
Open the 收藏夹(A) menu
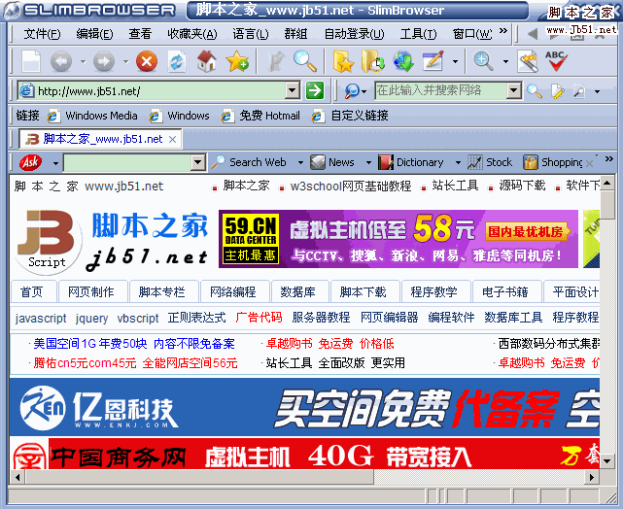(192, 34)
